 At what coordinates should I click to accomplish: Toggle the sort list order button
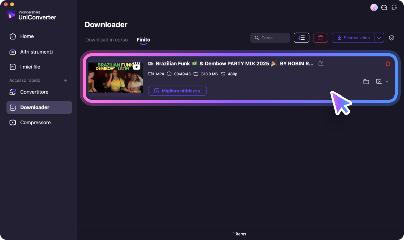[301, 38]
